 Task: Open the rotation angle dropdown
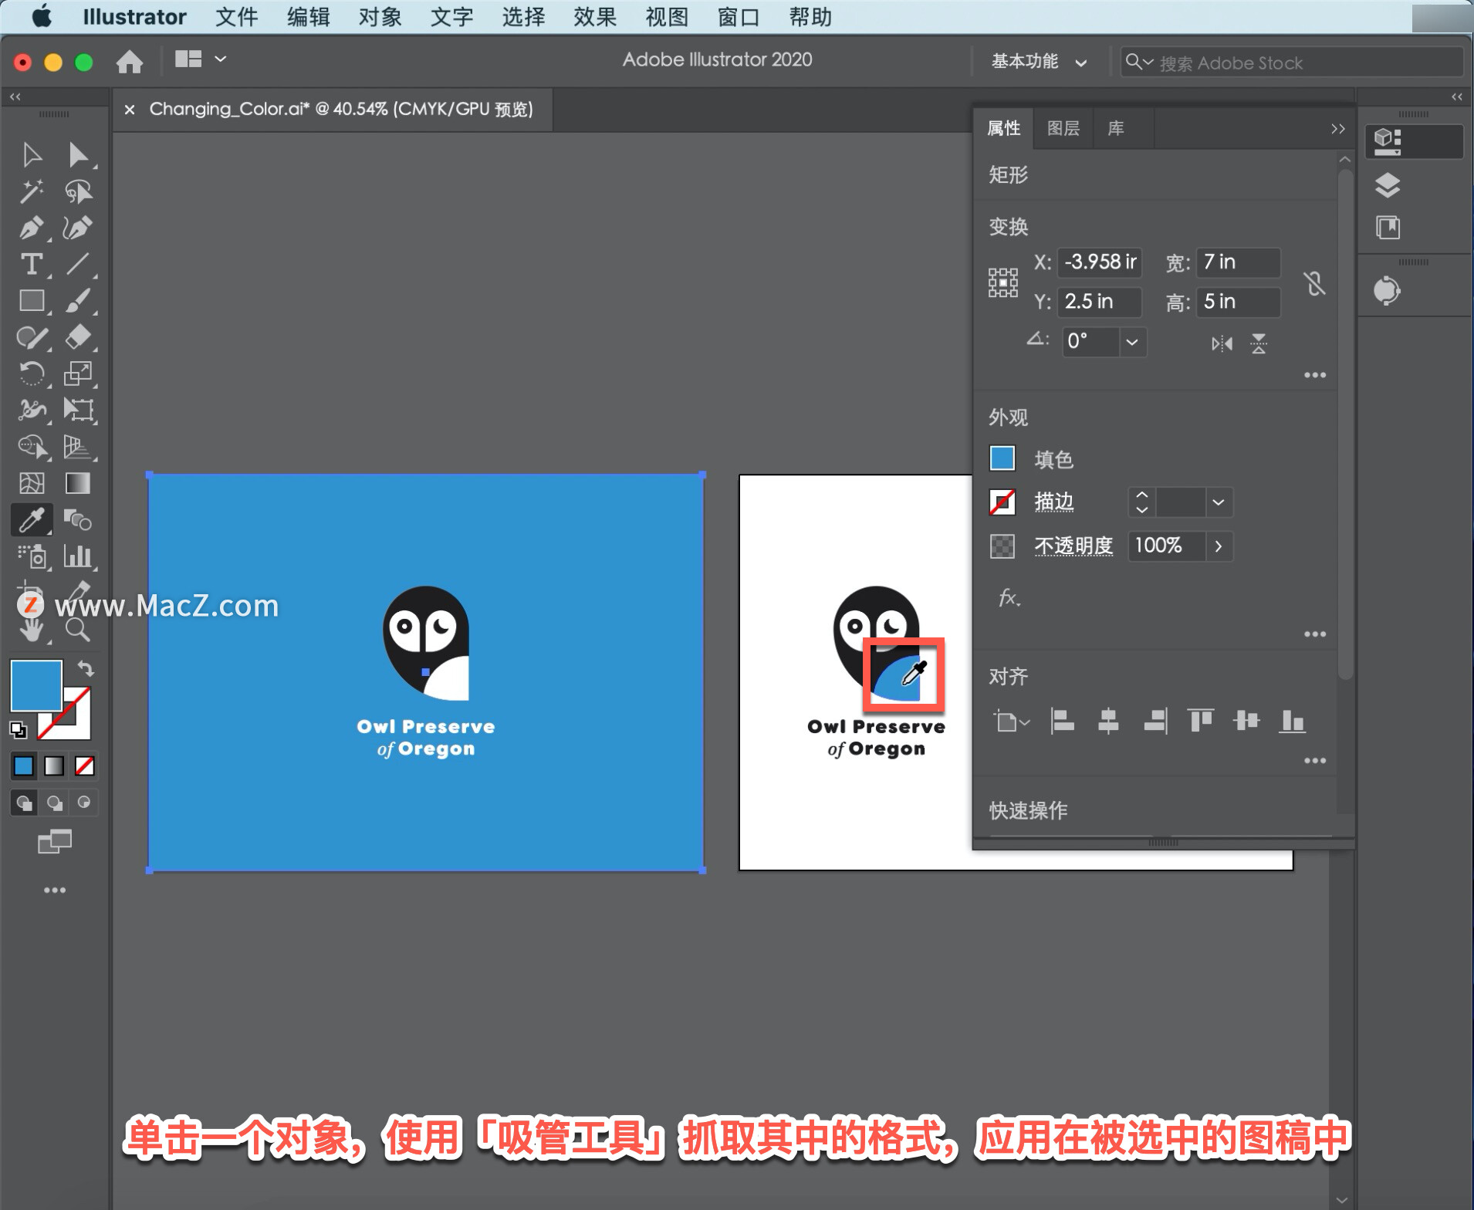point(1132,342)
